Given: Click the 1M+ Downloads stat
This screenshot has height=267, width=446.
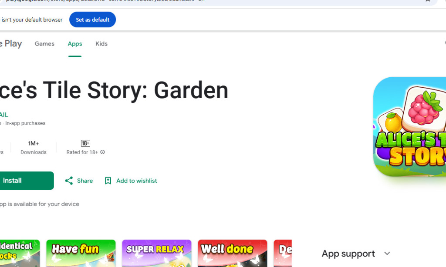Looking at the screenshot, I should pos(34,148).
